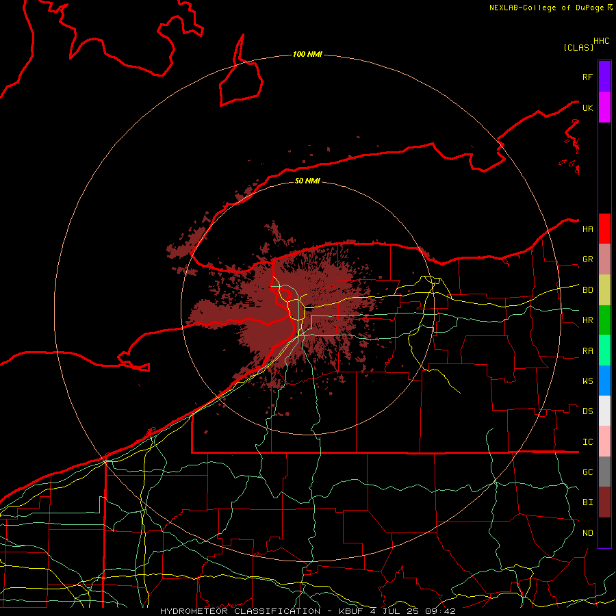Click the RA legend label

coord(587,351)
